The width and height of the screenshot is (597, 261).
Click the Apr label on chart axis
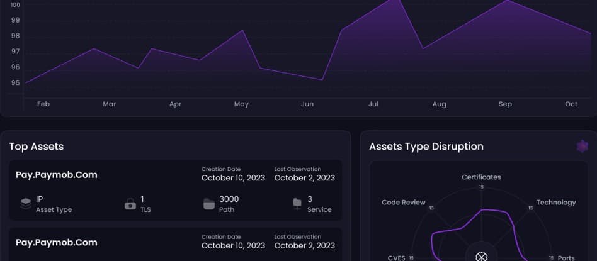pyautogui.click(x=176, y=104)
